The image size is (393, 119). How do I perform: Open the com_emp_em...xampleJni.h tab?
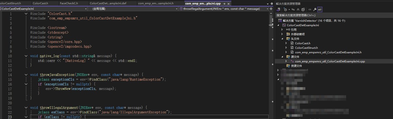pos(156,3)
